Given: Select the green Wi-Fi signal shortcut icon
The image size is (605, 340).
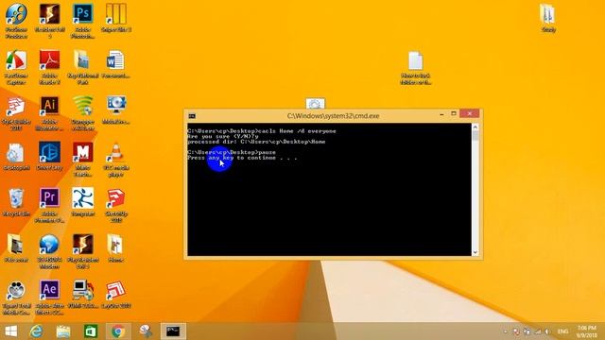Looking at the screenshot, I should pos(82,107).
